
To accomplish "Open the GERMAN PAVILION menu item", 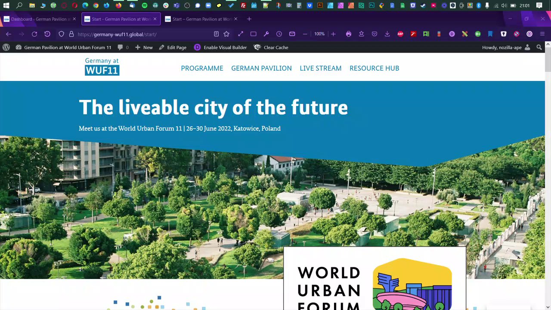I will click(261, 68).
